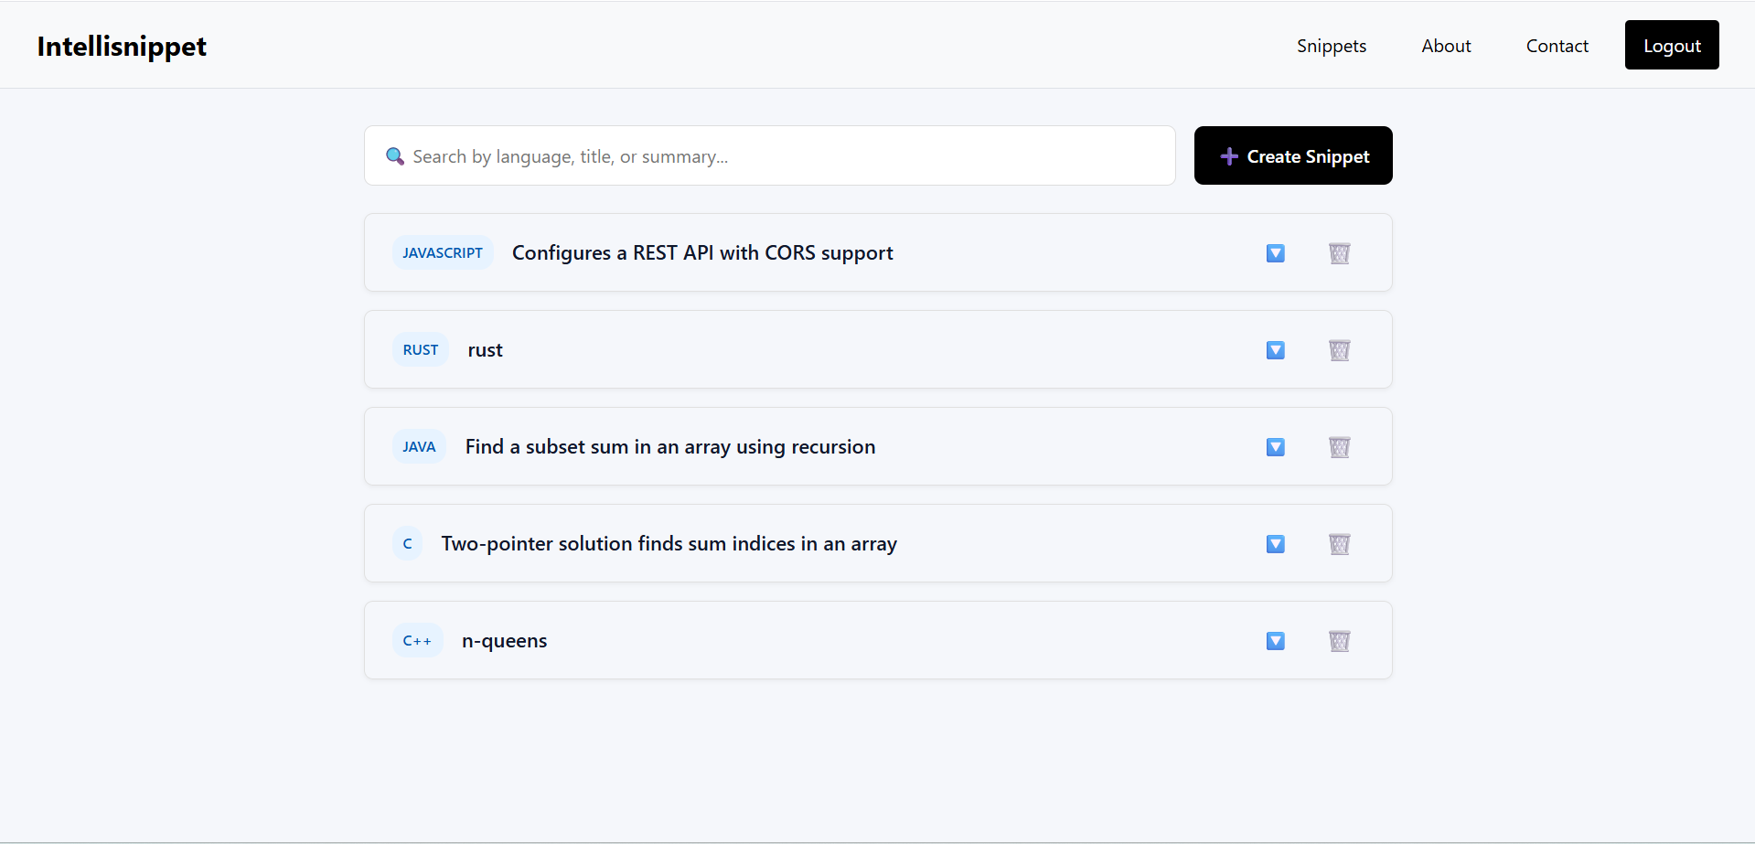The width and height of the screenshot is (1755, 844).
Task: Expand the REST API CORS snippet
Action: click(1275, 252)
